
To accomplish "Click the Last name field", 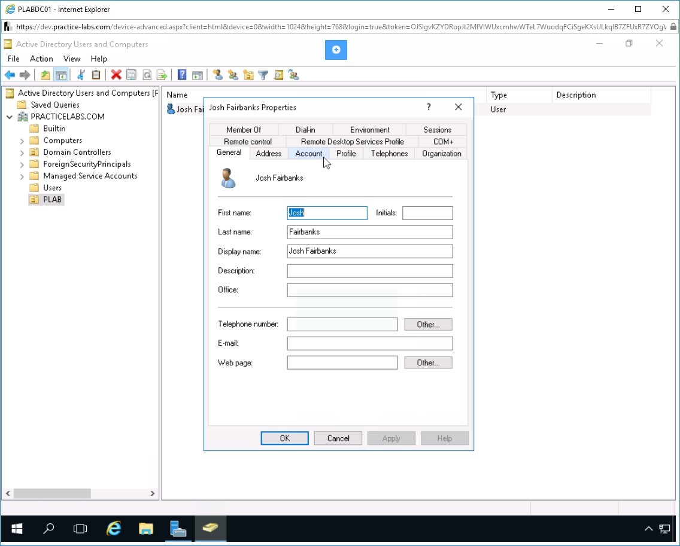I will point(370,232).
